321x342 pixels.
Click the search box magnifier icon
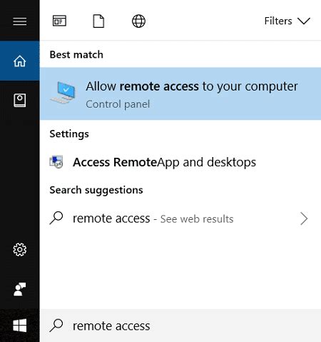pyautogui.click(x=56, y=326)
